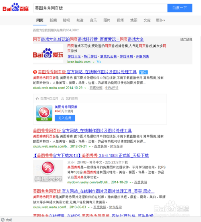Open the 更多» tab menu

tap(160, 20)
